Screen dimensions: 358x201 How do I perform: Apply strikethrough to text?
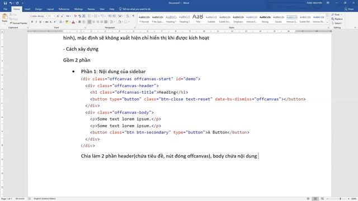tap(46, 22)
